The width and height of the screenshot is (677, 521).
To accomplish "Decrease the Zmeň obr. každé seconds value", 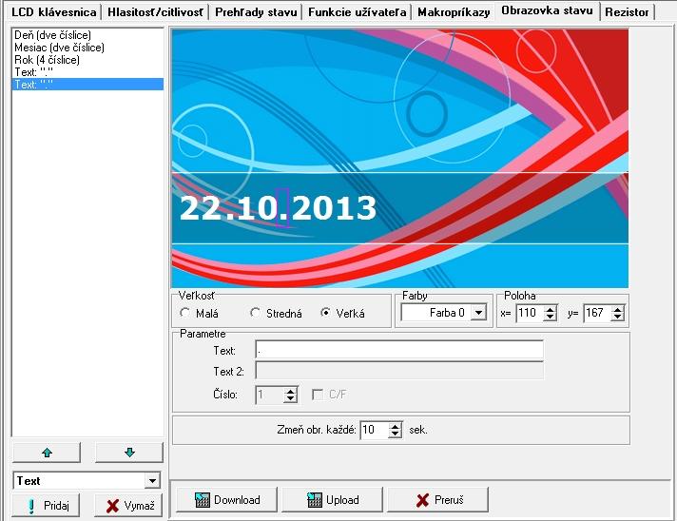I will click(395, 434).
